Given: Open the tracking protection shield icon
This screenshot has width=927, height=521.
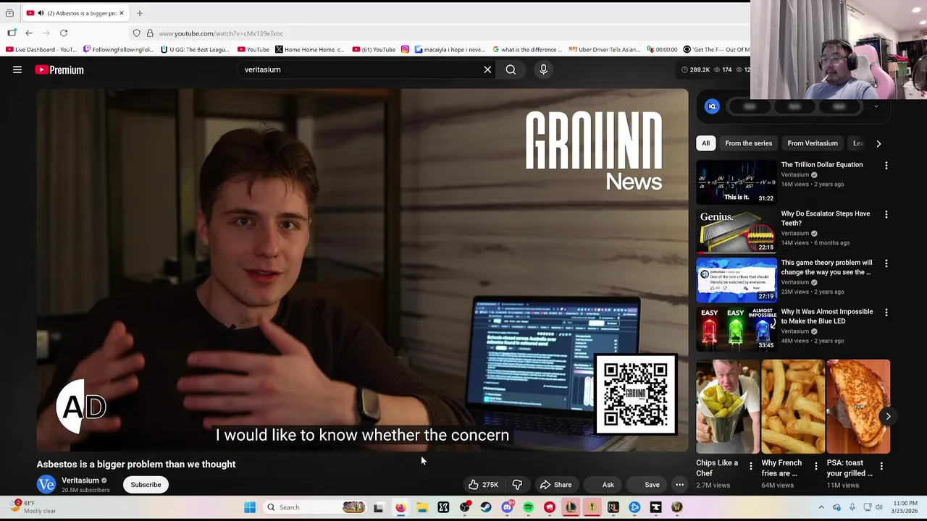Looking at the screenshot, I should click(x=136, y=33).
